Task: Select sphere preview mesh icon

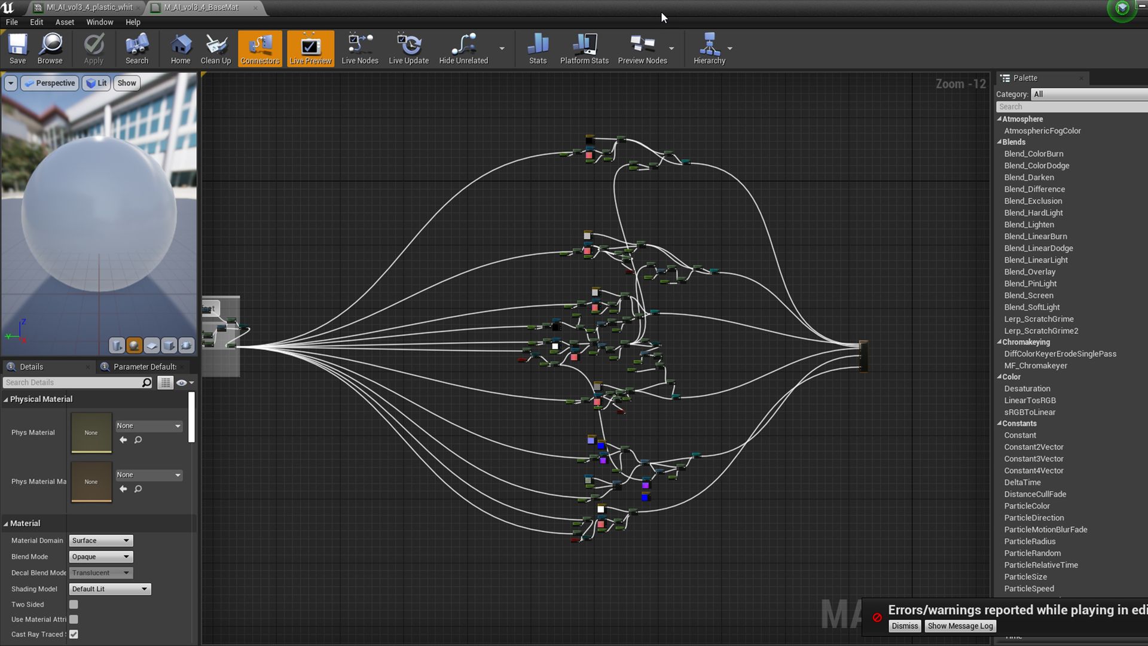Action: tap(135, 345)
